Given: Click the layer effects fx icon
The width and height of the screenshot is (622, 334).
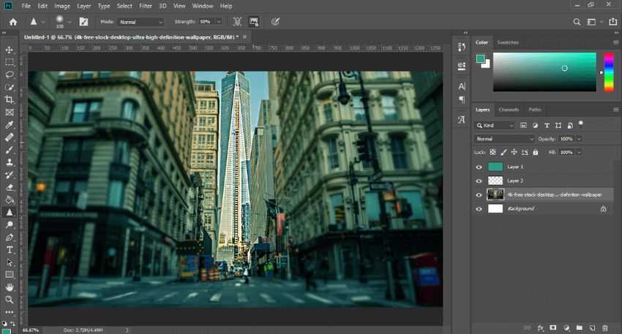Looking at the screenshot, I should coord(541,328).
